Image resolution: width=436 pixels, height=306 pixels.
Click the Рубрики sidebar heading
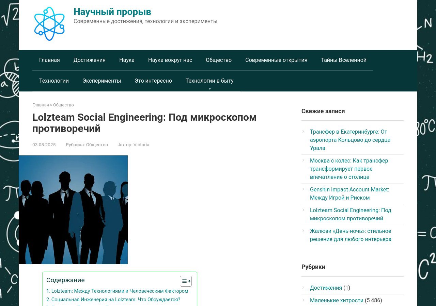tap(313, 267)
